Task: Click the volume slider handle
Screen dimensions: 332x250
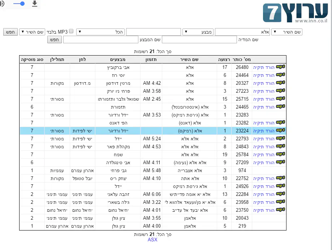Action: tap(22, 4)
